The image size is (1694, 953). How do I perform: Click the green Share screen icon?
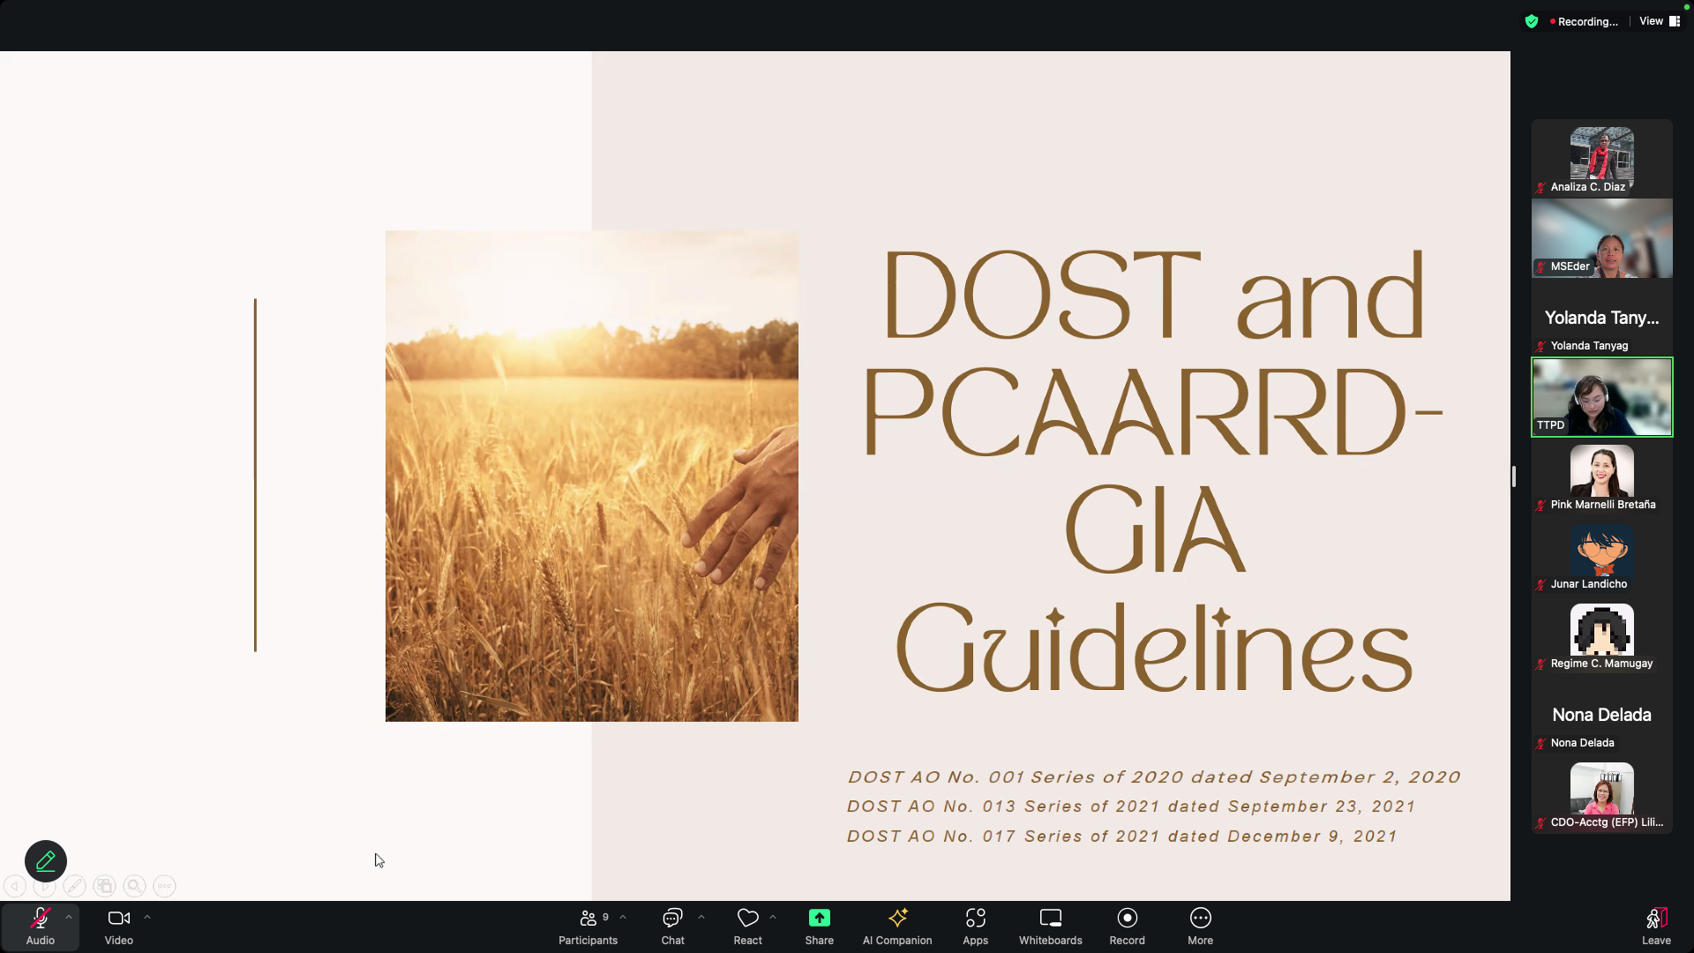(x=819, y=919)
